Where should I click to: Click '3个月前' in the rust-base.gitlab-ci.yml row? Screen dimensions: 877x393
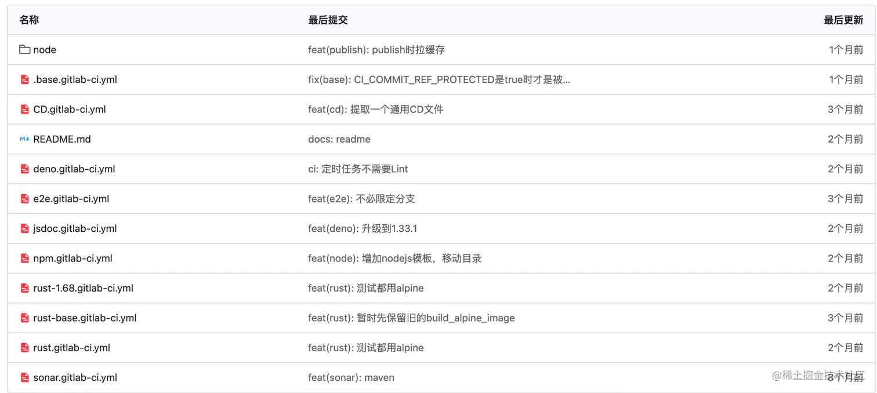(846, 318)
